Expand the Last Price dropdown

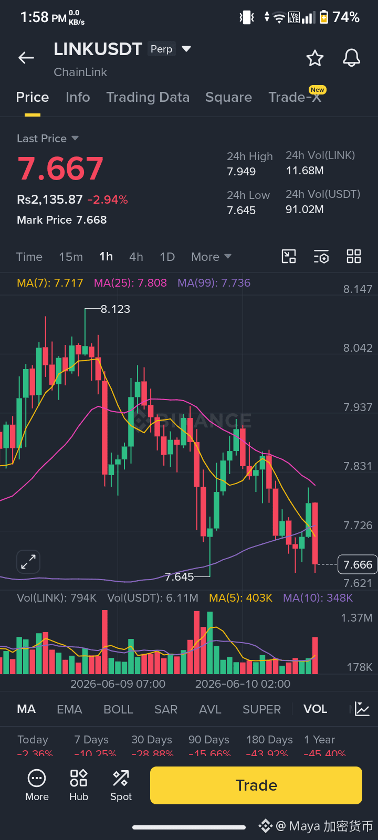tap(75, 138)
